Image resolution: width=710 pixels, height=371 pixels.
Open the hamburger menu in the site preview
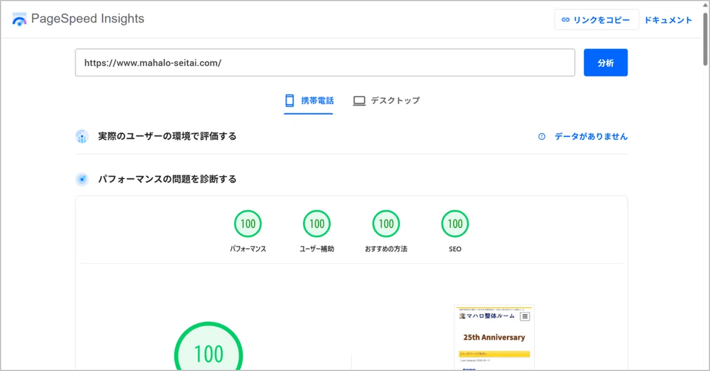coord(525,316)
